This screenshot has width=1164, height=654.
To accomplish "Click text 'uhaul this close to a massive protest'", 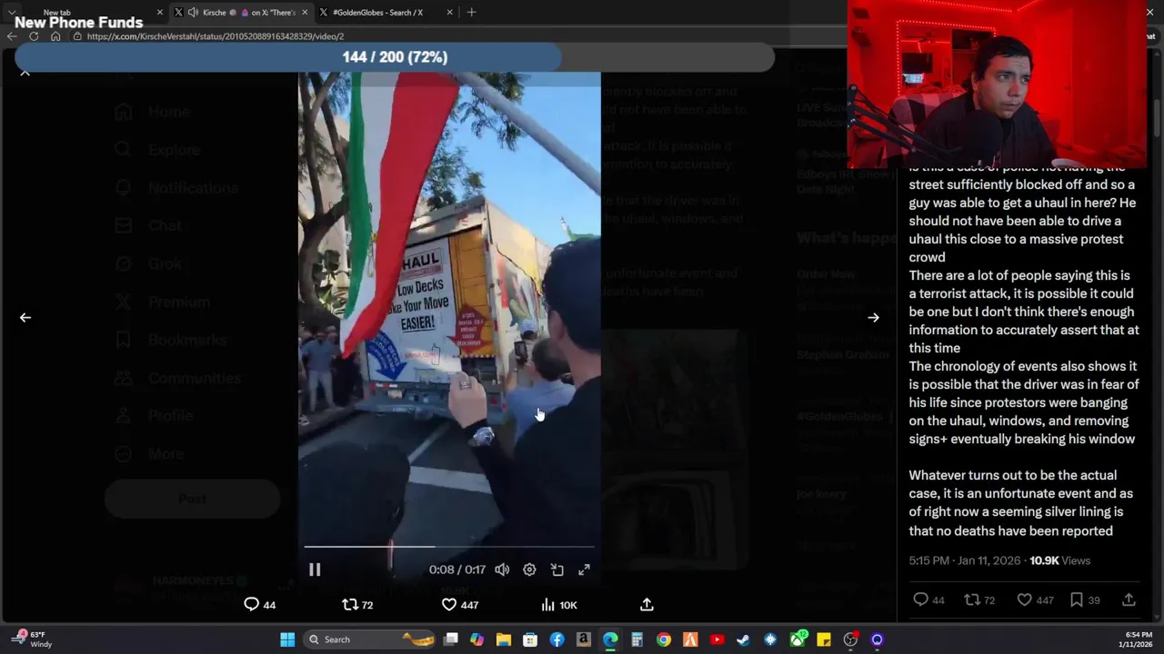I will tap(1017, 239).
